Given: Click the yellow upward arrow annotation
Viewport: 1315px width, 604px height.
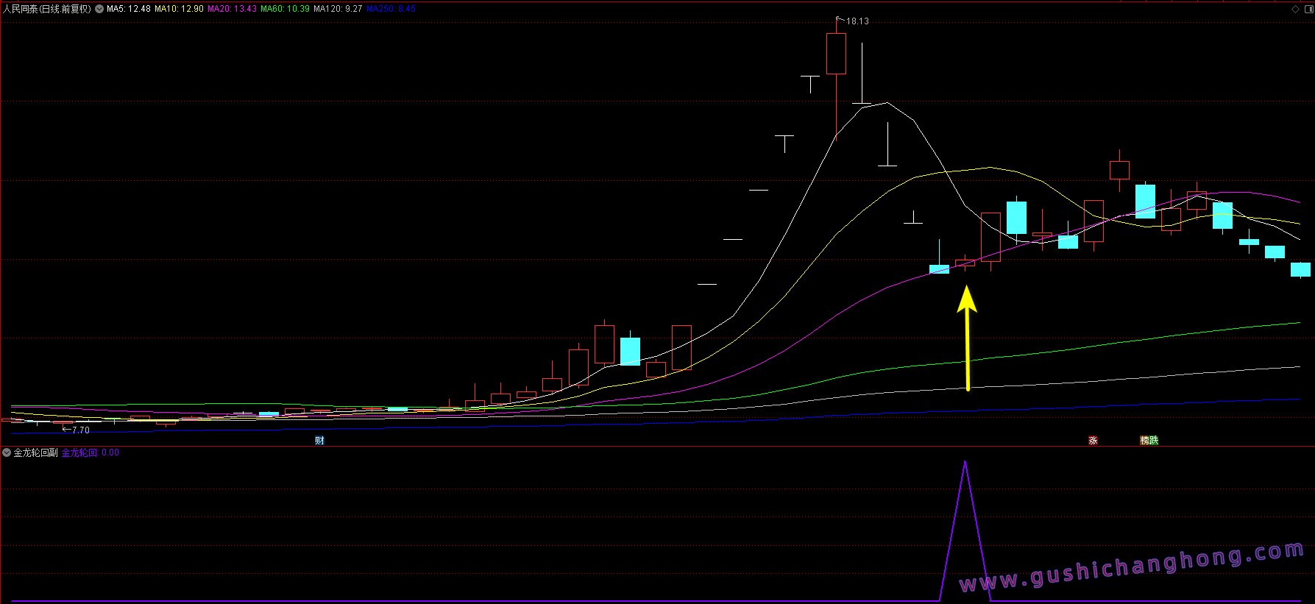Looking at the screenshot, I should coord(967,338).
